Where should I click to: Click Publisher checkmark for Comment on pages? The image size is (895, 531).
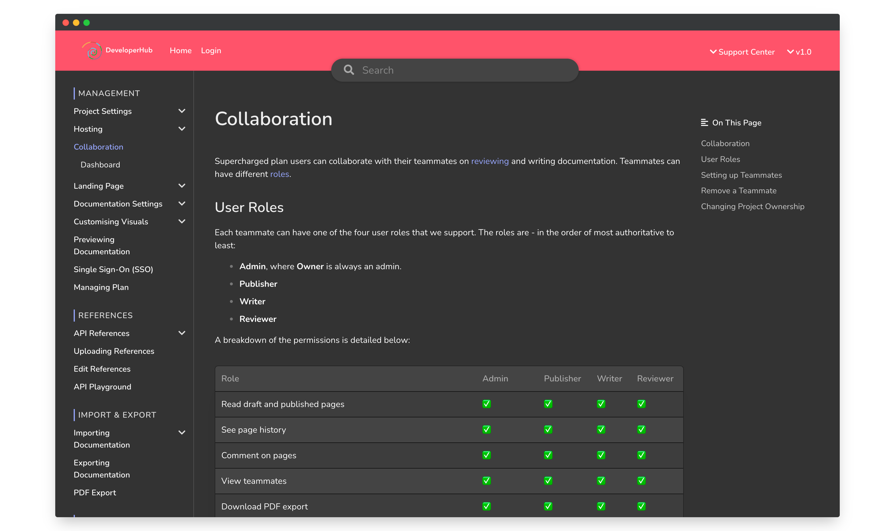[548, 455]
